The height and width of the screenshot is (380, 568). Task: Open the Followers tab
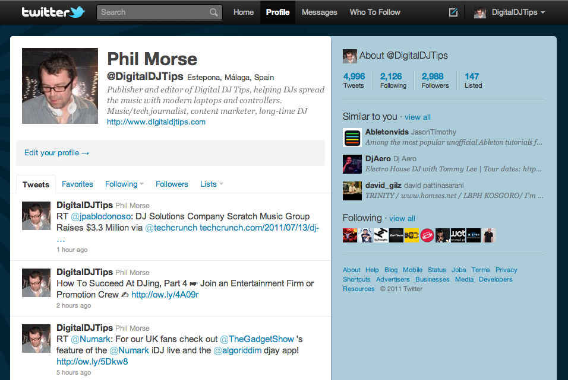point(172,184)
